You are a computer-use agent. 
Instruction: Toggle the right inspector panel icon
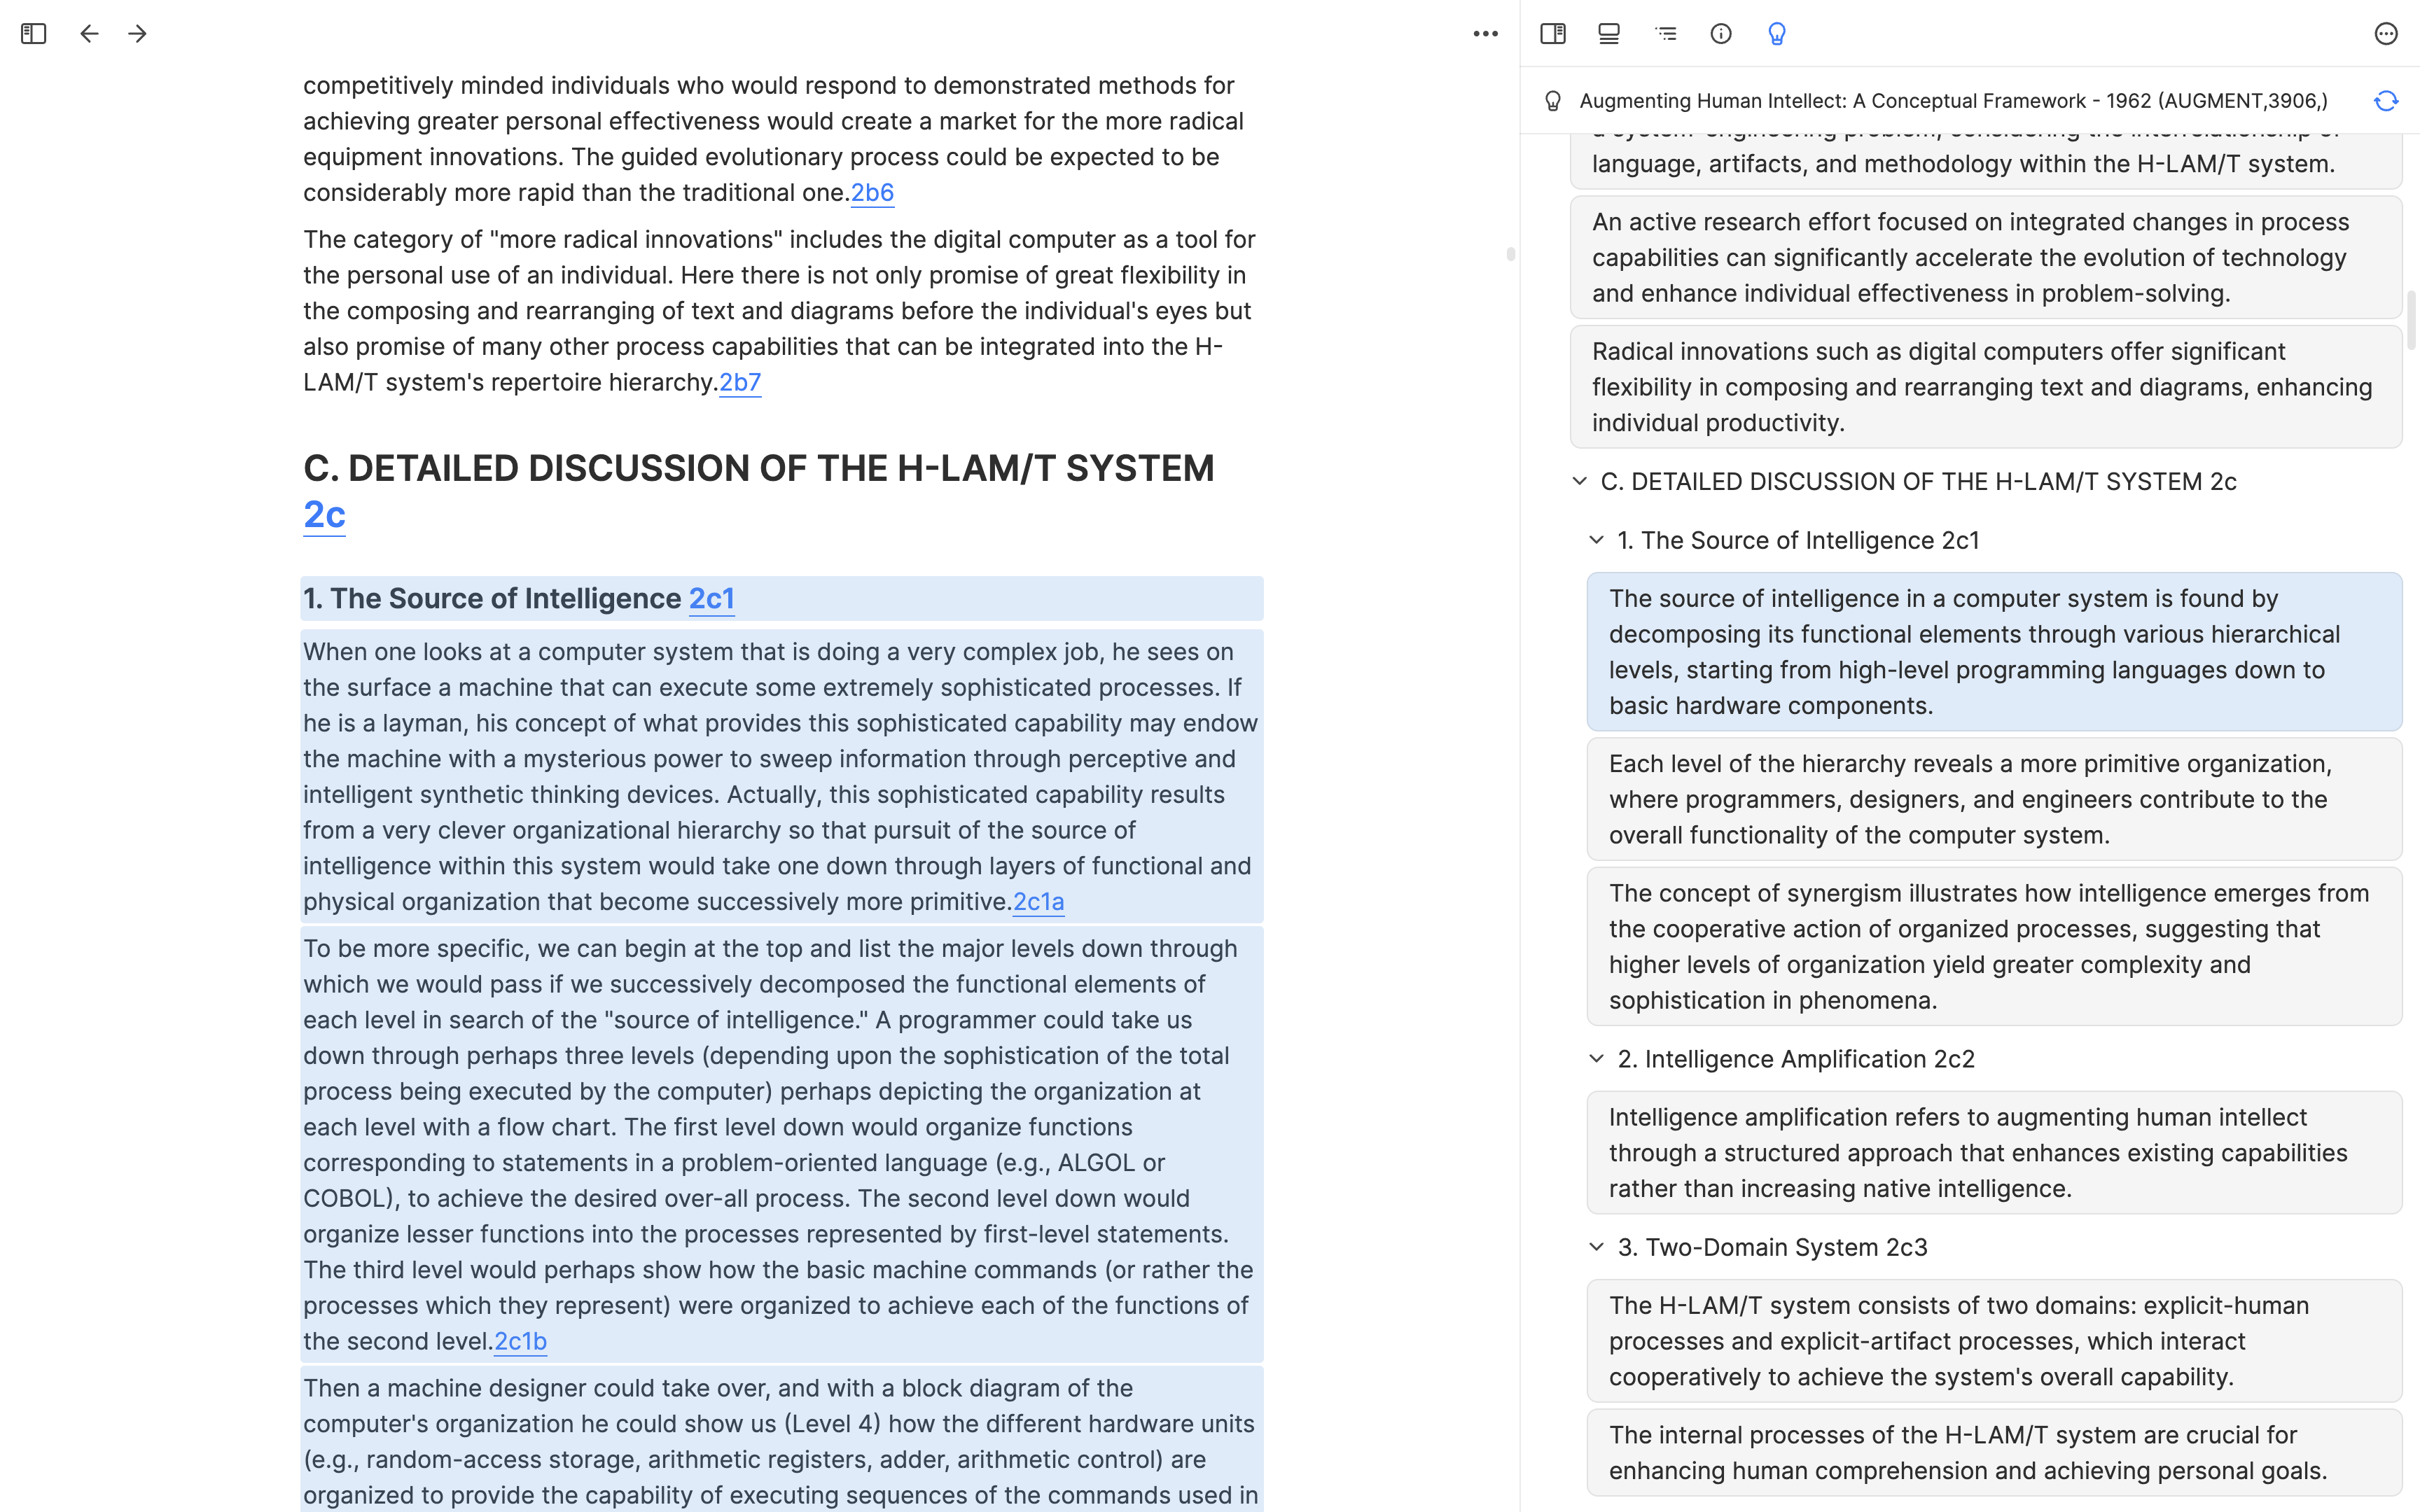coord(1553,34)
